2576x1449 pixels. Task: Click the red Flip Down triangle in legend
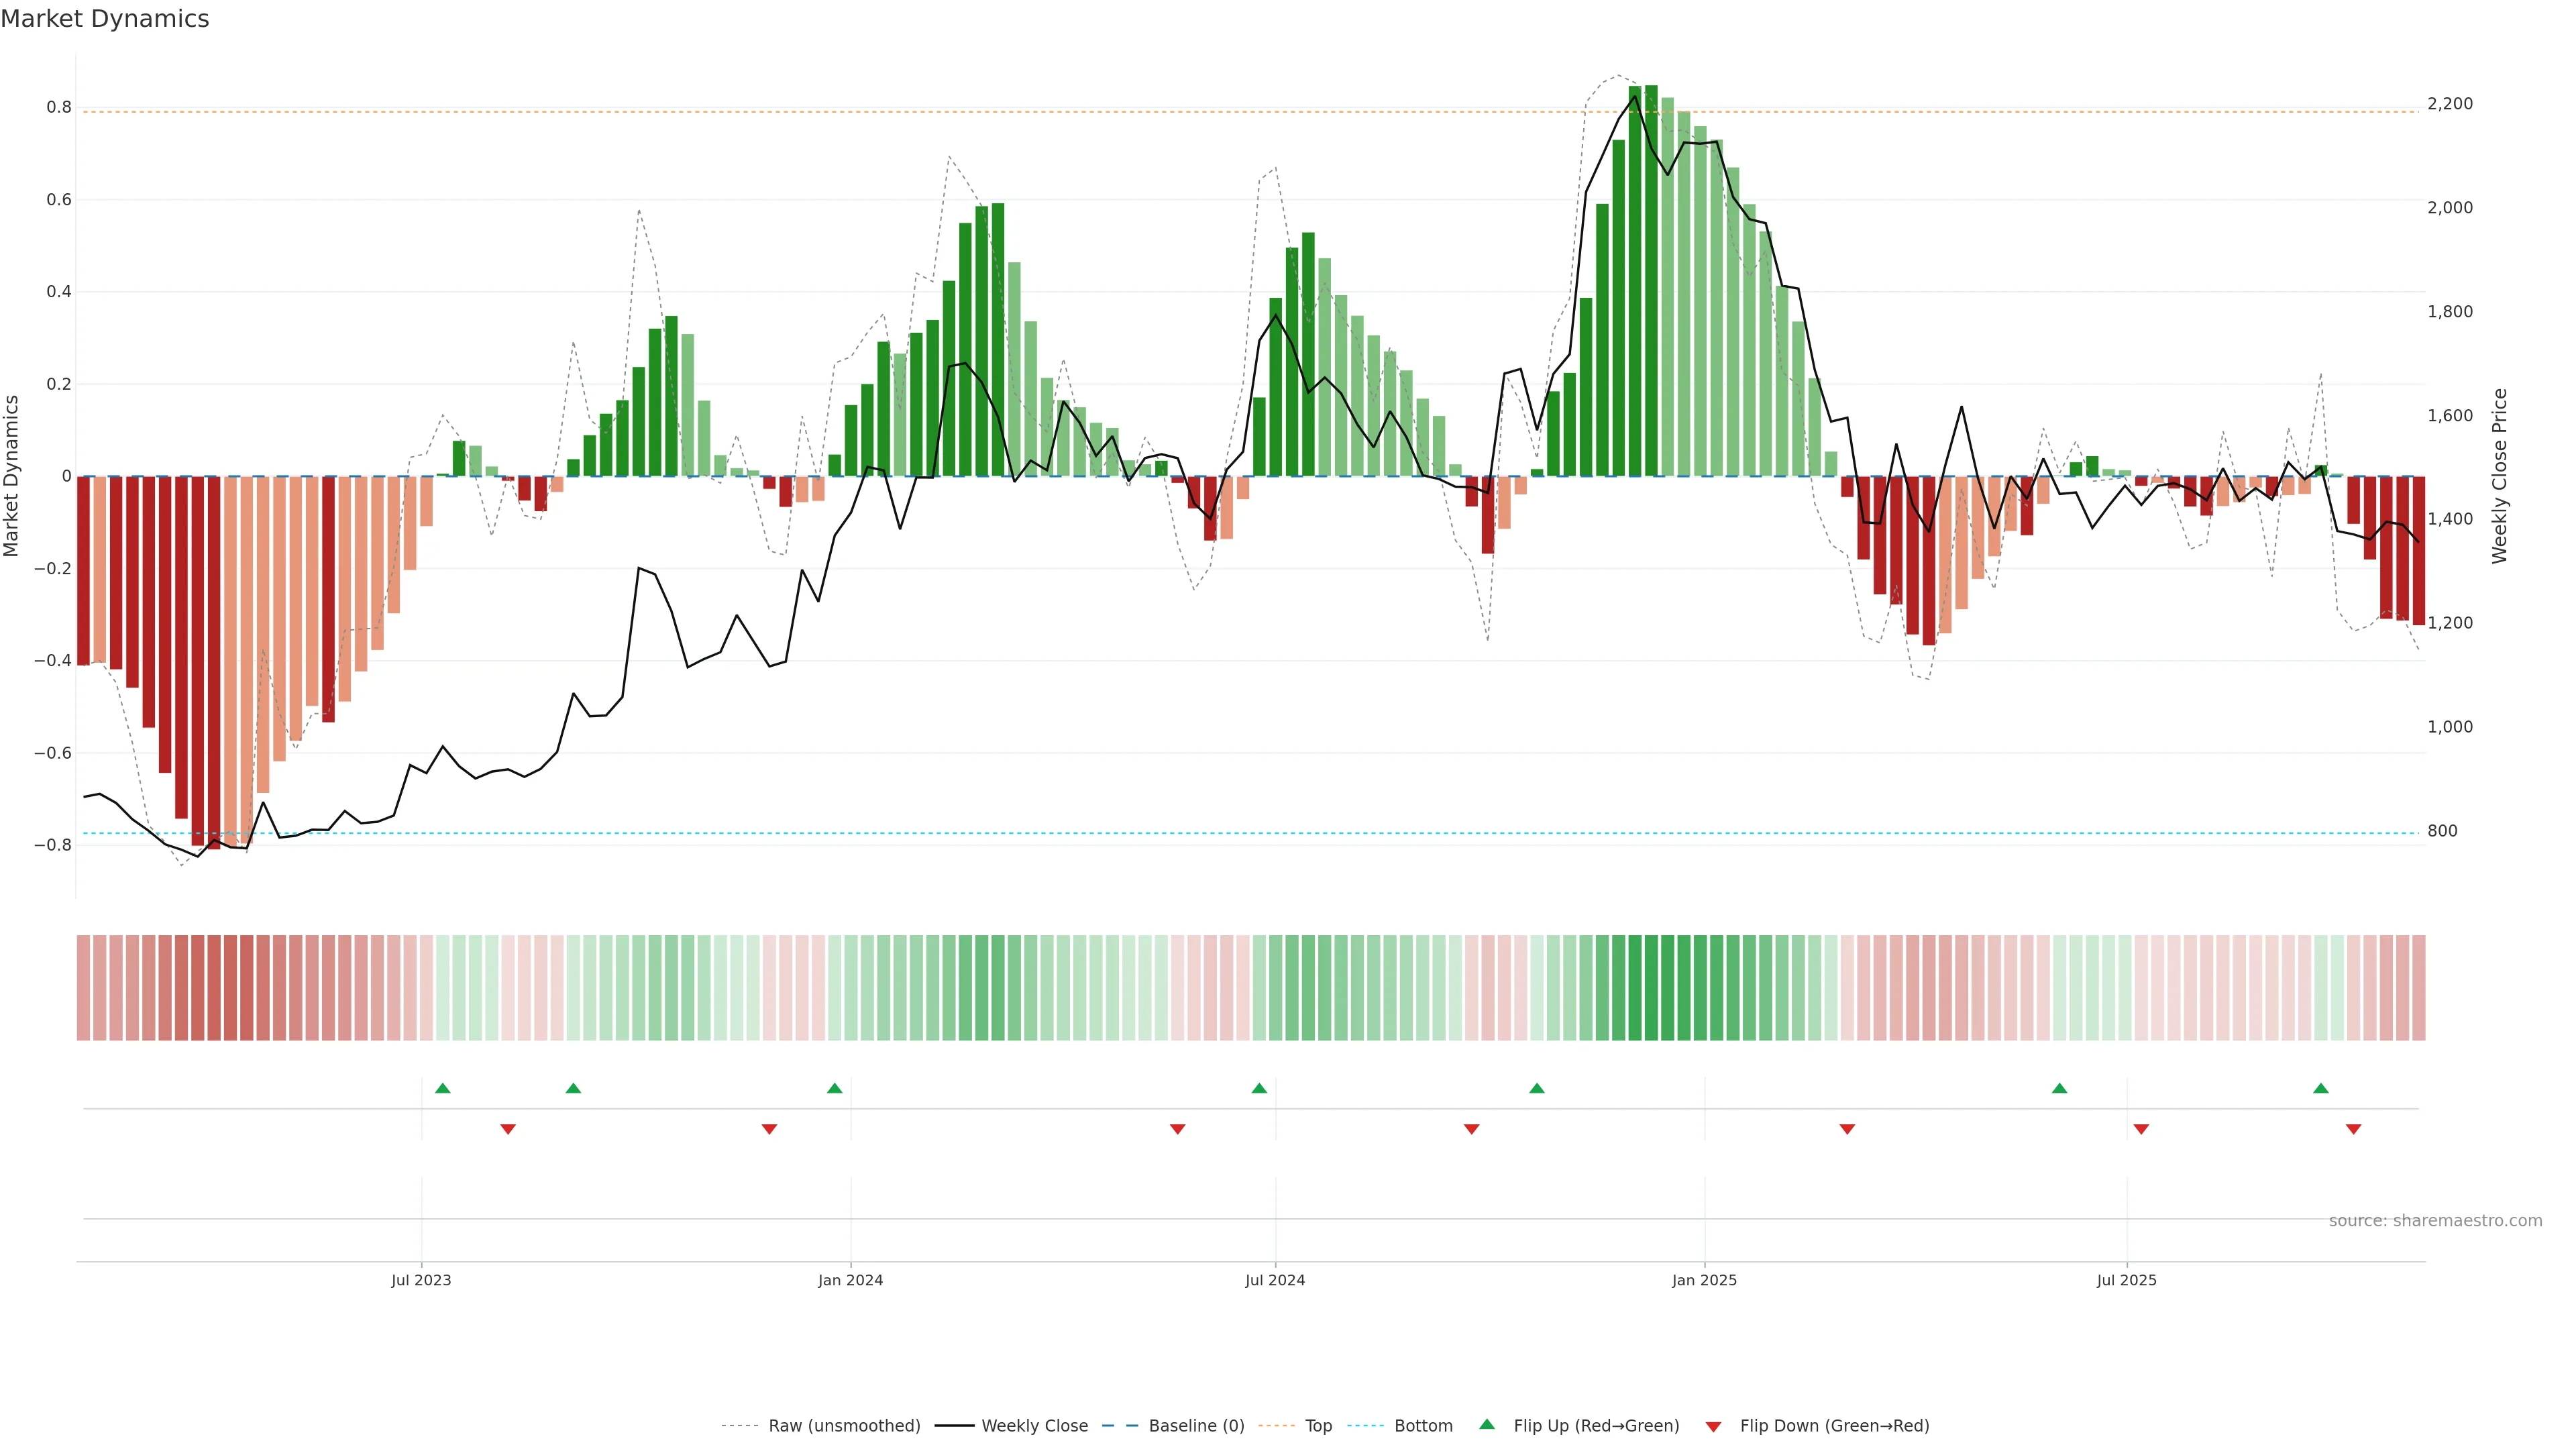click(x=1713, y=1426)
